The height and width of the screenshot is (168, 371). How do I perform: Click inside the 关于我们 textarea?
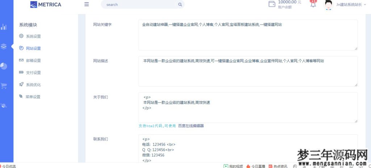[x=248, y=107]
